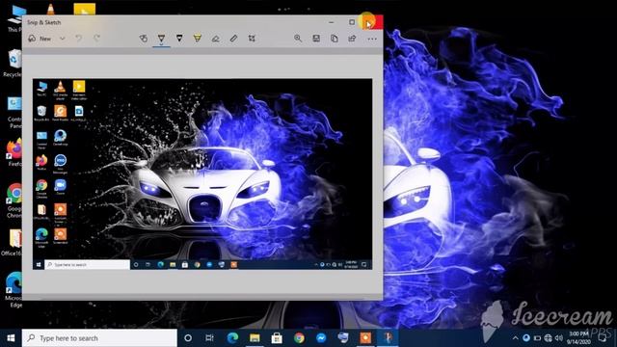Select the Control Panel desktop icon
617x347 pixels.
13,113
